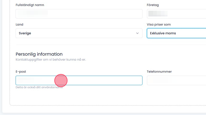Click the blurred value in Företag field
The width and height of the screenshot is (206, 115).
[x=158, y=14]
